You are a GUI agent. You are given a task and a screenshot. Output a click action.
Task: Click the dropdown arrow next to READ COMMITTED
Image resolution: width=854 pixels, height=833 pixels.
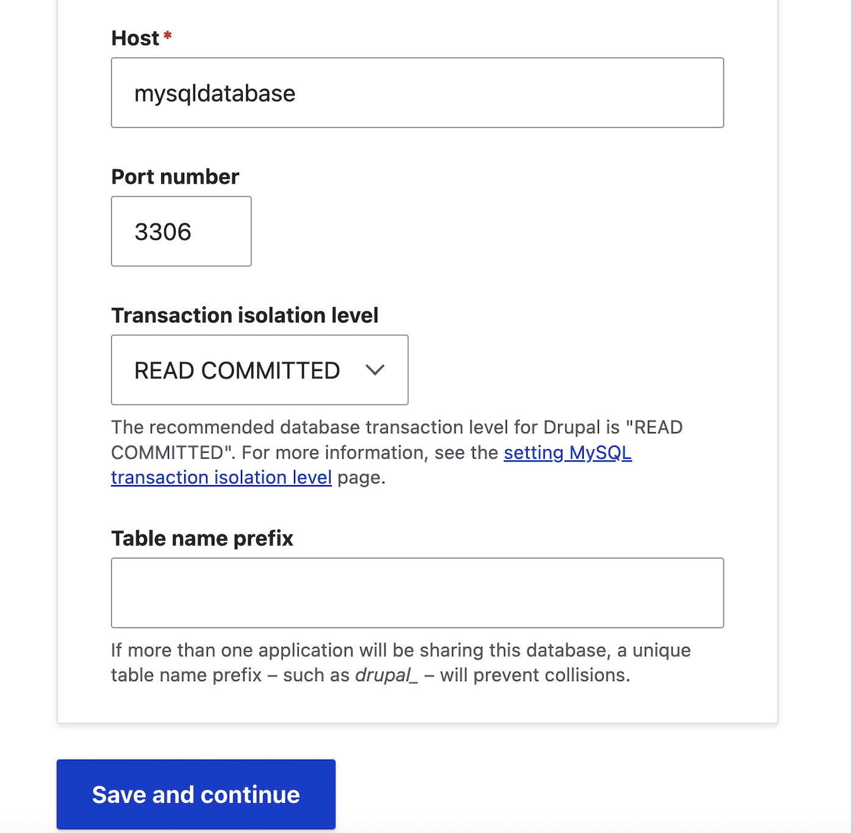[376, 370]
